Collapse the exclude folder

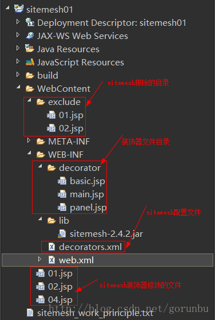pos(30,100)
